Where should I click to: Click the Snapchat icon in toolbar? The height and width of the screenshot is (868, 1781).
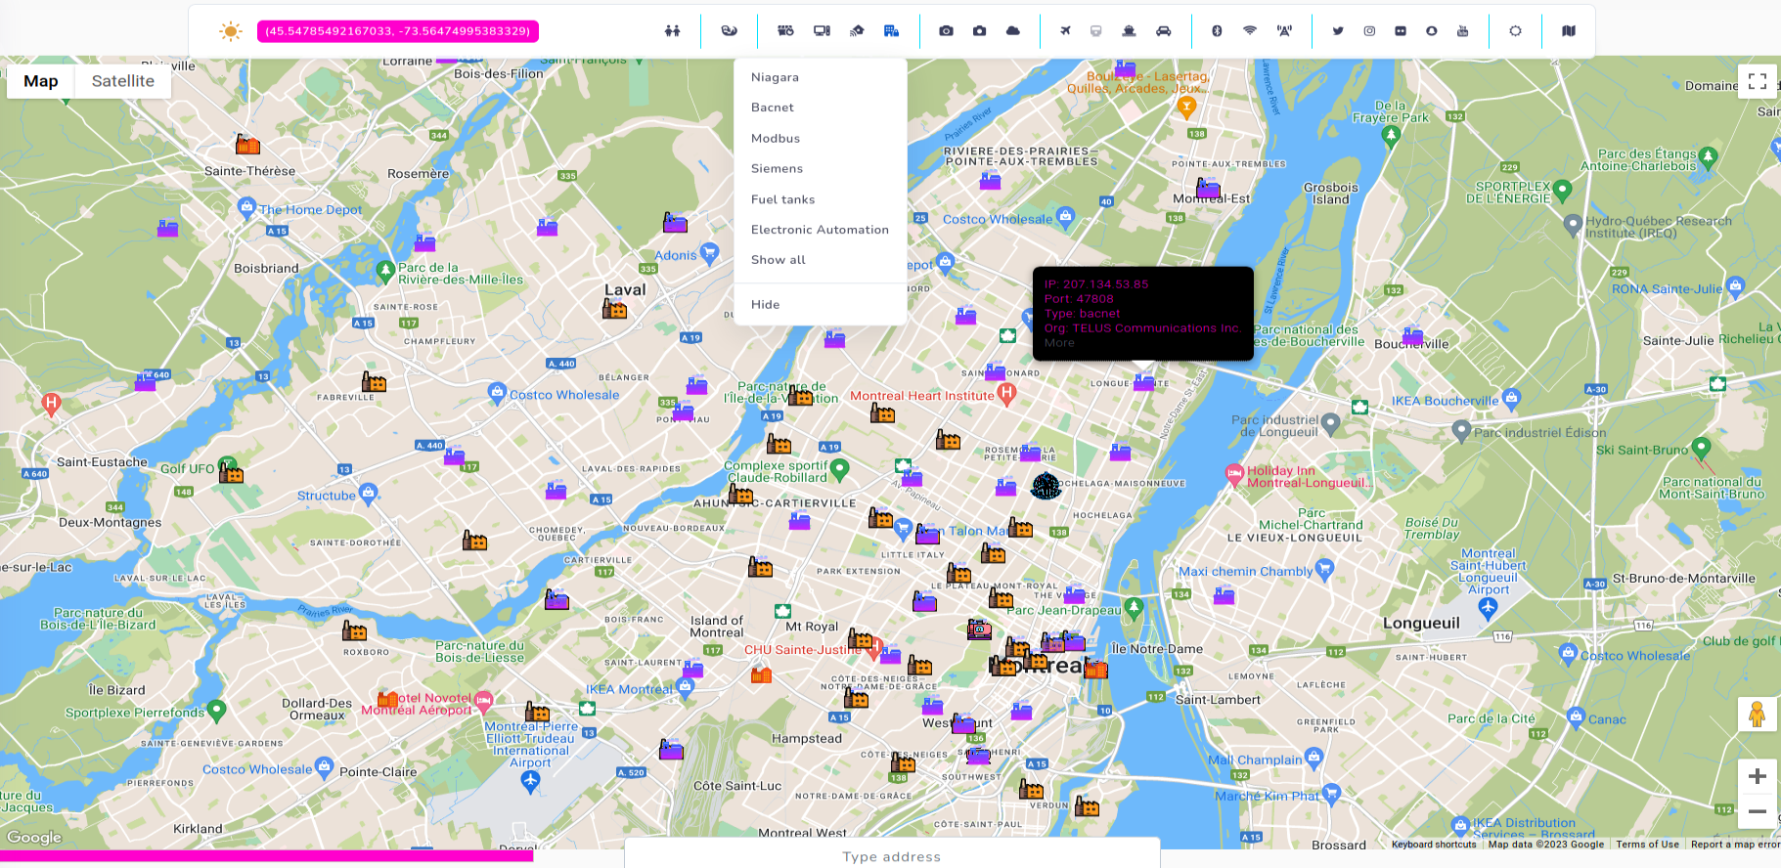[1432, 31]
